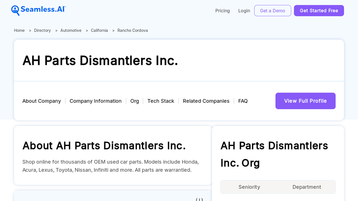Image resolution: width=358 pixels, height=201 pixels.
Task: Open the Pricing page
Action: pyautogui.click(x=222, y=11)
